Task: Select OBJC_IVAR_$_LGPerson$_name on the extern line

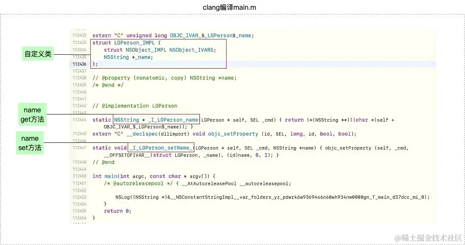Action: click(x=210, y=36)
